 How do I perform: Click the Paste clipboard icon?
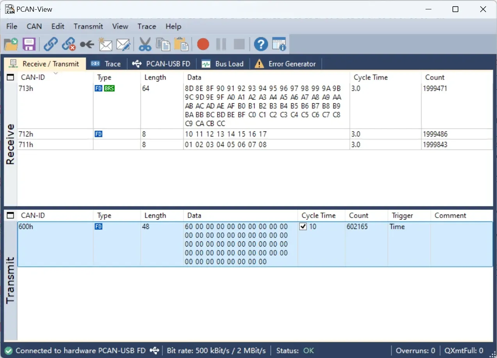[181, 44]
